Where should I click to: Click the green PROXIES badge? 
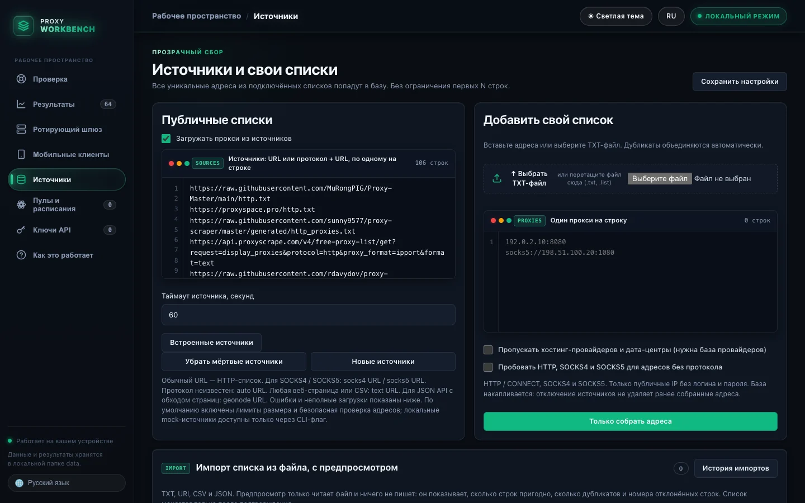coord(529,221)
